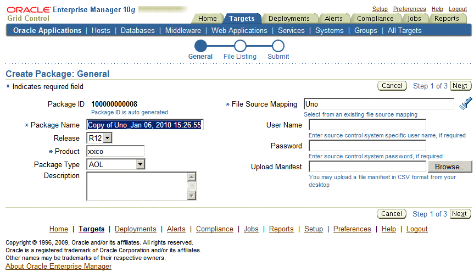This screenshot has width=474, height=277.
Task: Open the footer Preferences link
Action: [352, 229]
